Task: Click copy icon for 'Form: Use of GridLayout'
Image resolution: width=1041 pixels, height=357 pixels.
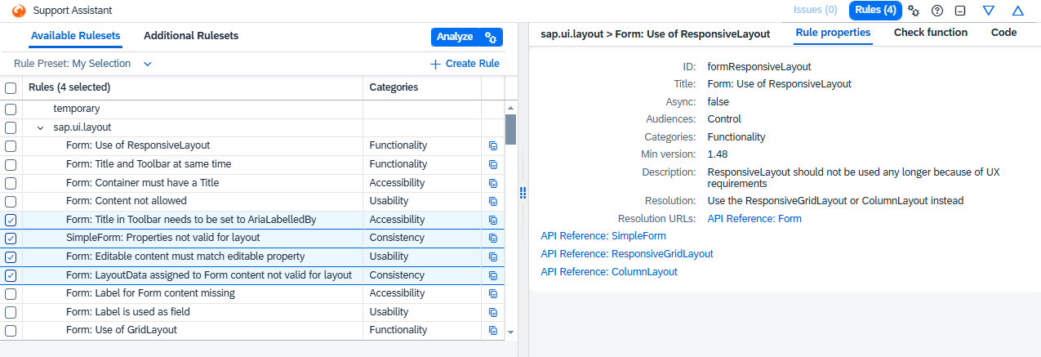Action: (492, 331)
